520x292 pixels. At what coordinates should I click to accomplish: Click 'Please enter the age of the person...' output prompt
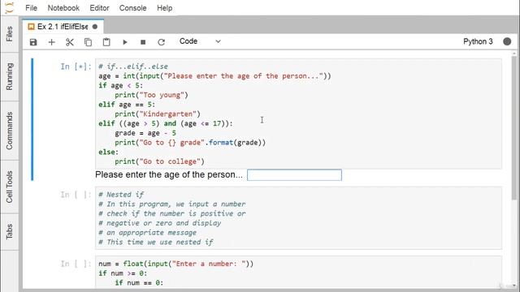(x=169, y=174)
